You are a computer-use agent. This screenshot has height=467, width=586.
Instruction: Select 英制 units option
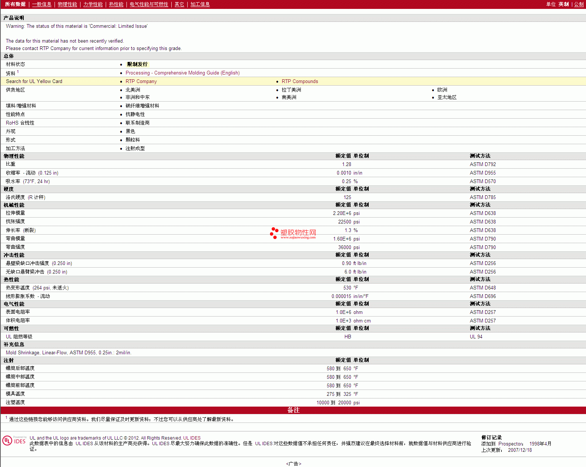coord(563,4)
